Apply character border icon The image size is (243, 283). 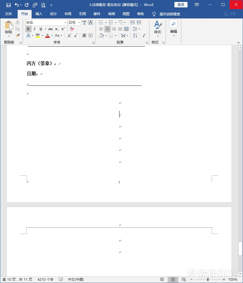tap(90, 22)
